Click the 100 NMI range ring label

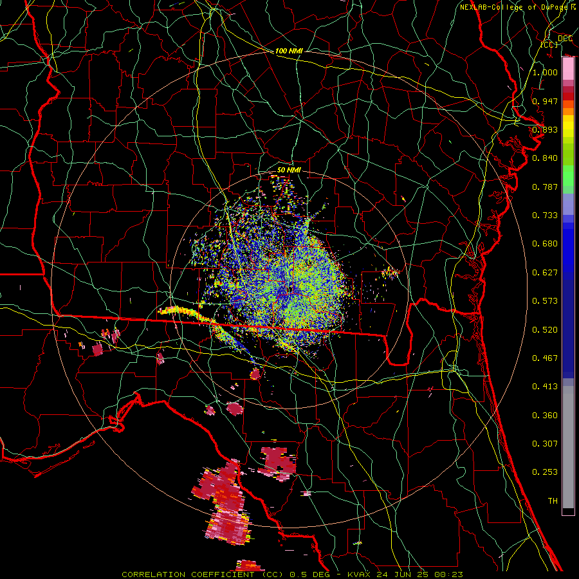289,51
